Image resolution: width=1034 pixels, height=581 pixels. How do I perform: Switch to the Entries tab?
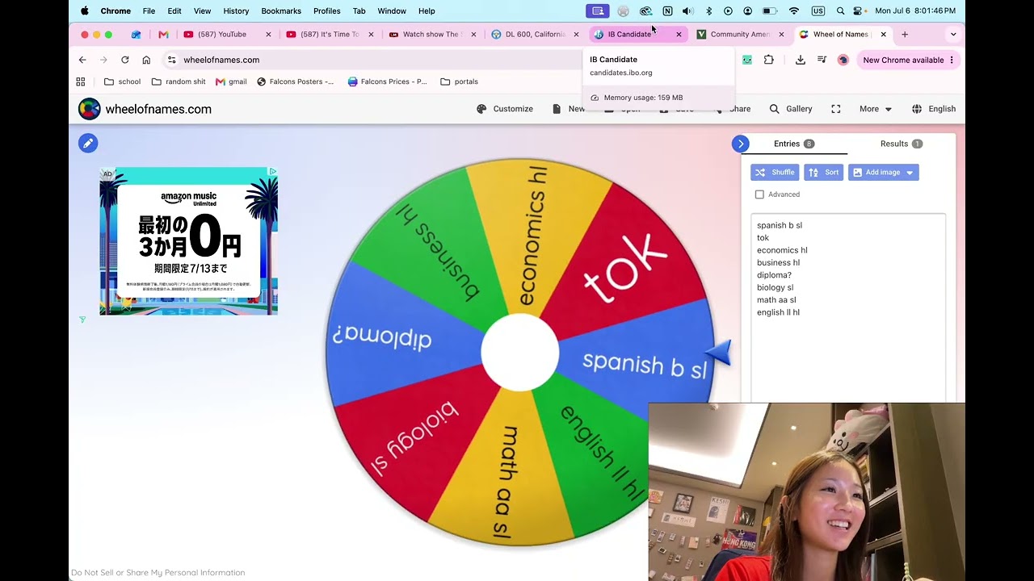coord(794,144)
